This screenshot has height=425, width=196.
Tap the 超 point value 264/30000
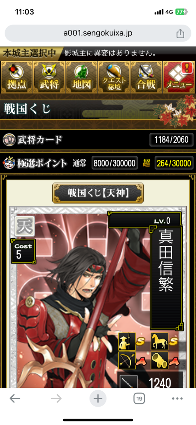point(174,163)
